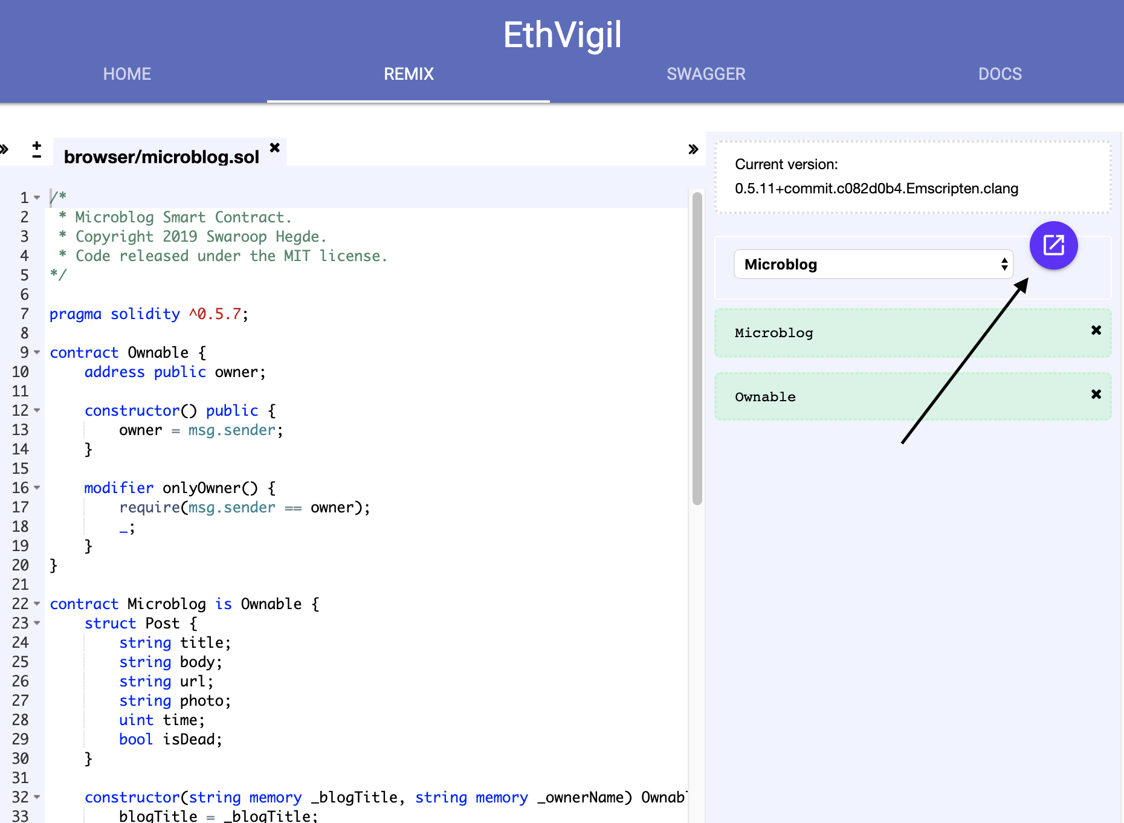
Task: Click 'string photo;' on line 27
Action: [x=175, y=700]
